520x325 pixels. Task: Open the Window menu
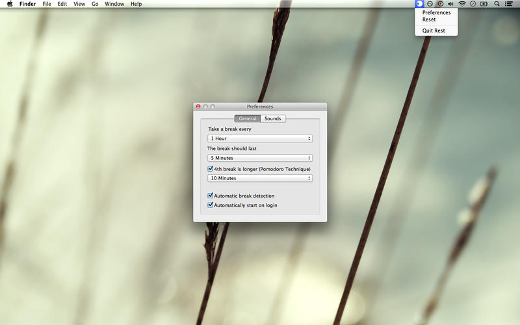pos(114,4)
